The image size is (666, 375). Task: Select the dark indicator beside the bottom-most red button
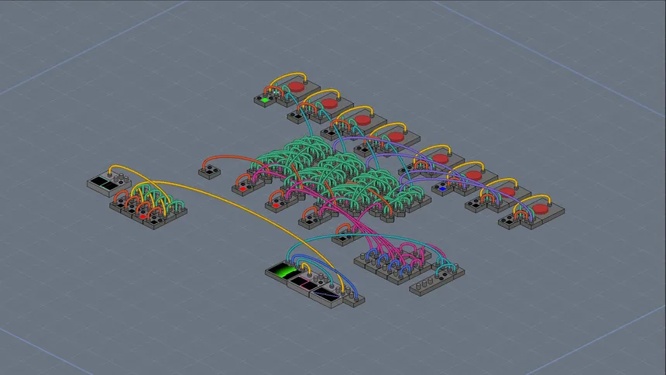tap(509, 222)
